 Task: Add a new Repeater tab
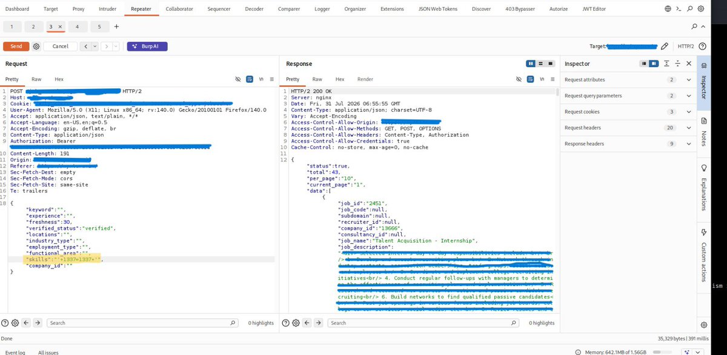[116, 27]
